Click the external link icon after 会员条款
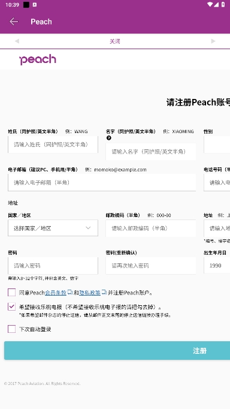The height and width of the screenshot is (409, 230). click(x=70, y=292)
